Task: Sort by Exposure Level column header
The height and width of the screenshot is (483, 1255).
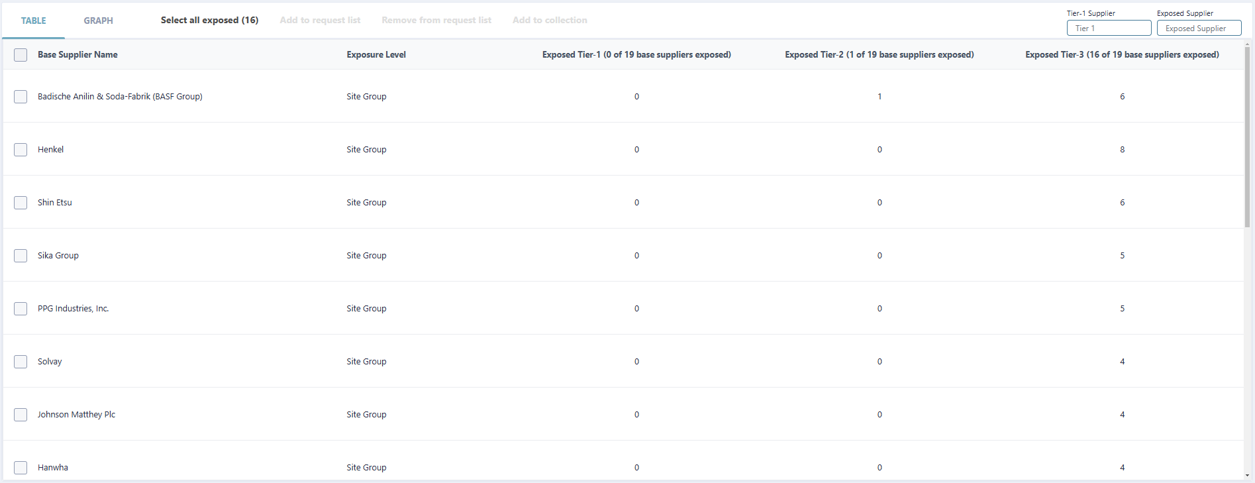Action: pos(376,54)
